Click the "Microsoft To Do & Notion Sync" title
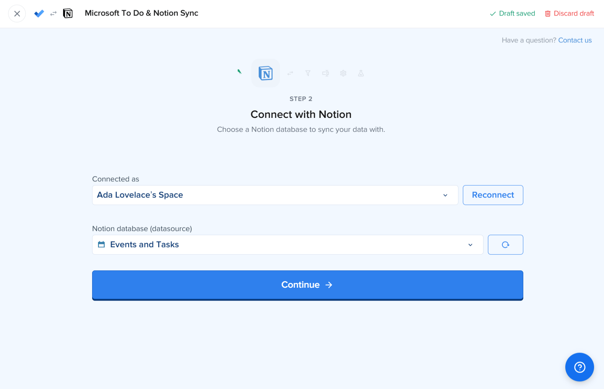Image resolution: width=604 pixels, height=389 pixels. pyautogui.click(x=142, y=13)
